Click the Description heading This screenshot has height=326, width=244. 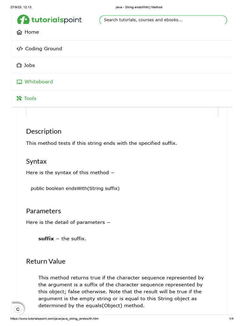tap(44, 131)
